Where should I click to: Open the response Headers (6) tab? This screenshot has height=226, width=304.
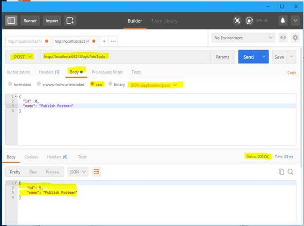click(57, 157)
